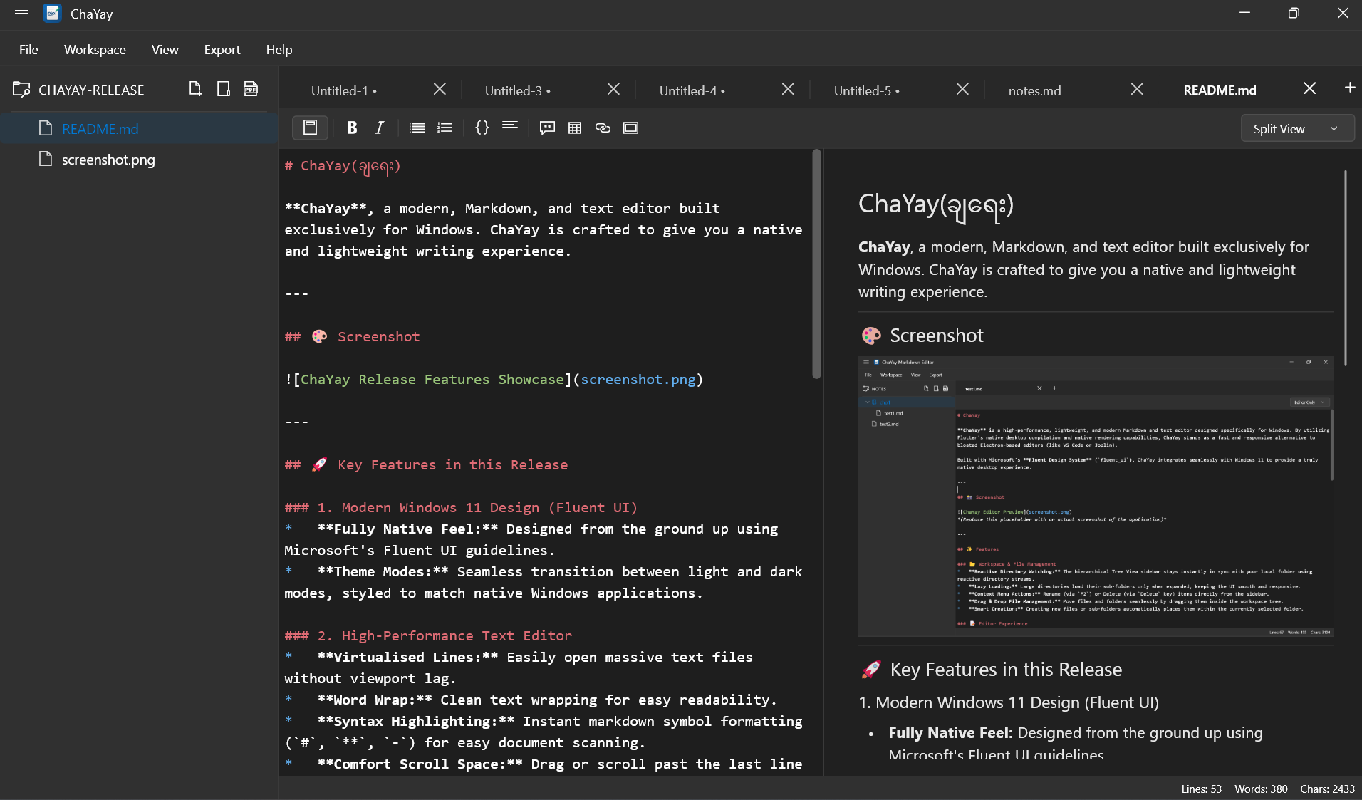Switch to the Untitled-4 tab
The height and width of the screenshot is (800, 1362).
(692, 90)
